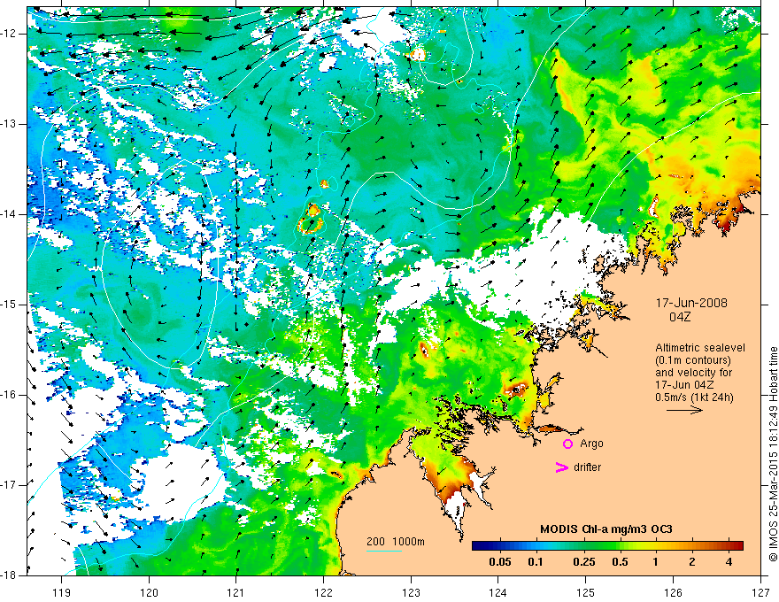This screenshot has height=602, width=779.
Task: Click the latitude axis label "-13"
Action: point(10,124)
